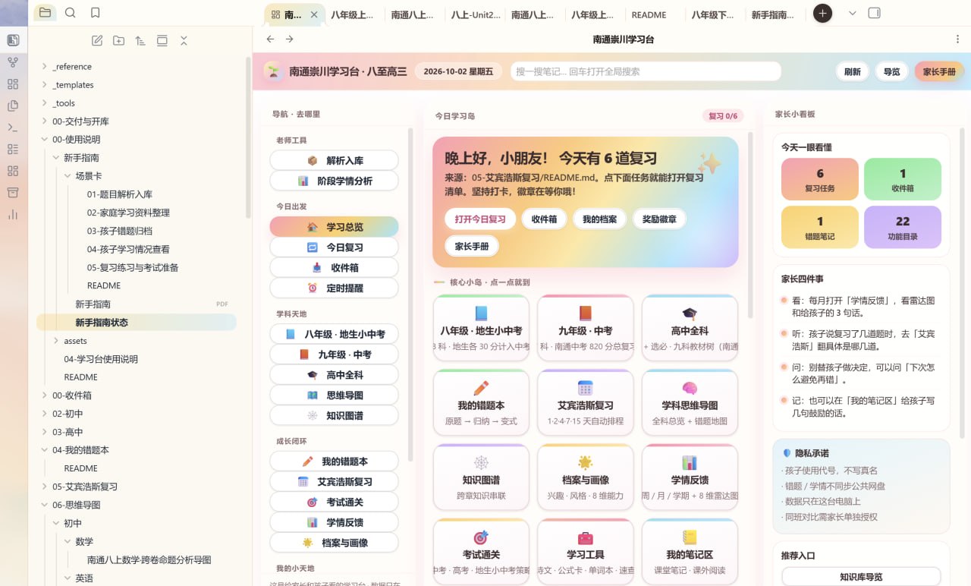Open the 我的笔记区 card
971x586 pixels.
(689, 552)
